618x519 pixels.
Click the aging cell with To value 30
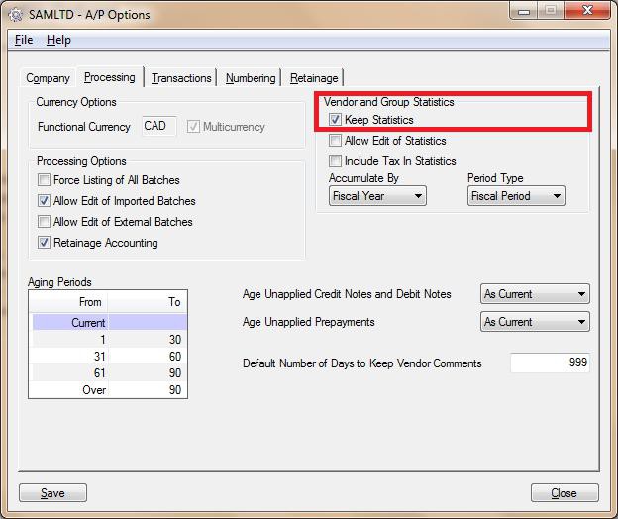148,340
